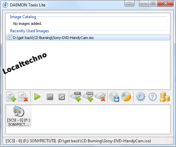This screenshot has height=147, width=176.
Task: Click the Remove Virtual Drive icon
Action: point(100,97)
